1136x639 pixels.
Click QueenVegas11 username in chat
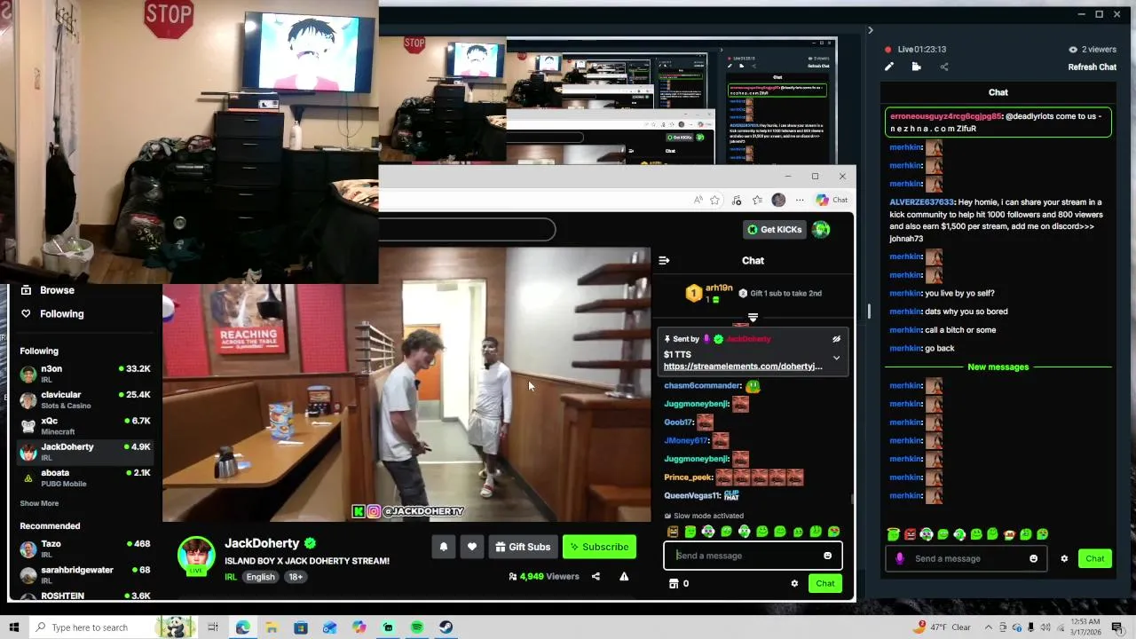tap(692, 496)
